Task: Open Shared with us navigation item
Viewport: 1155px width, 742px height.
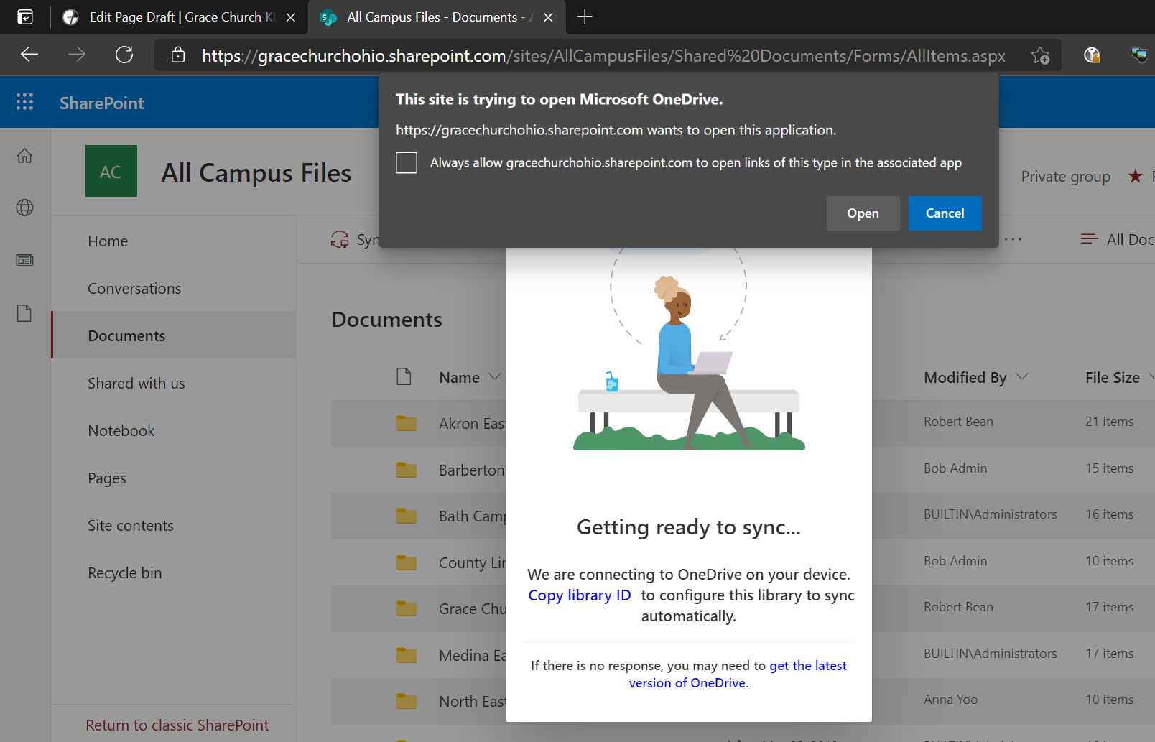Action: pos(136,384)
